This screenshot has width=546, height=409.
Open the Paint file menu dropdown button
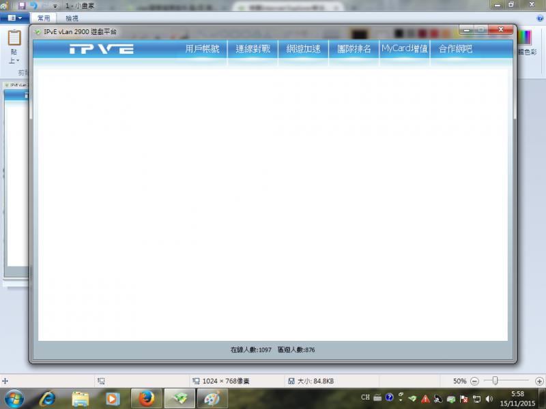[x=14, y=18]
